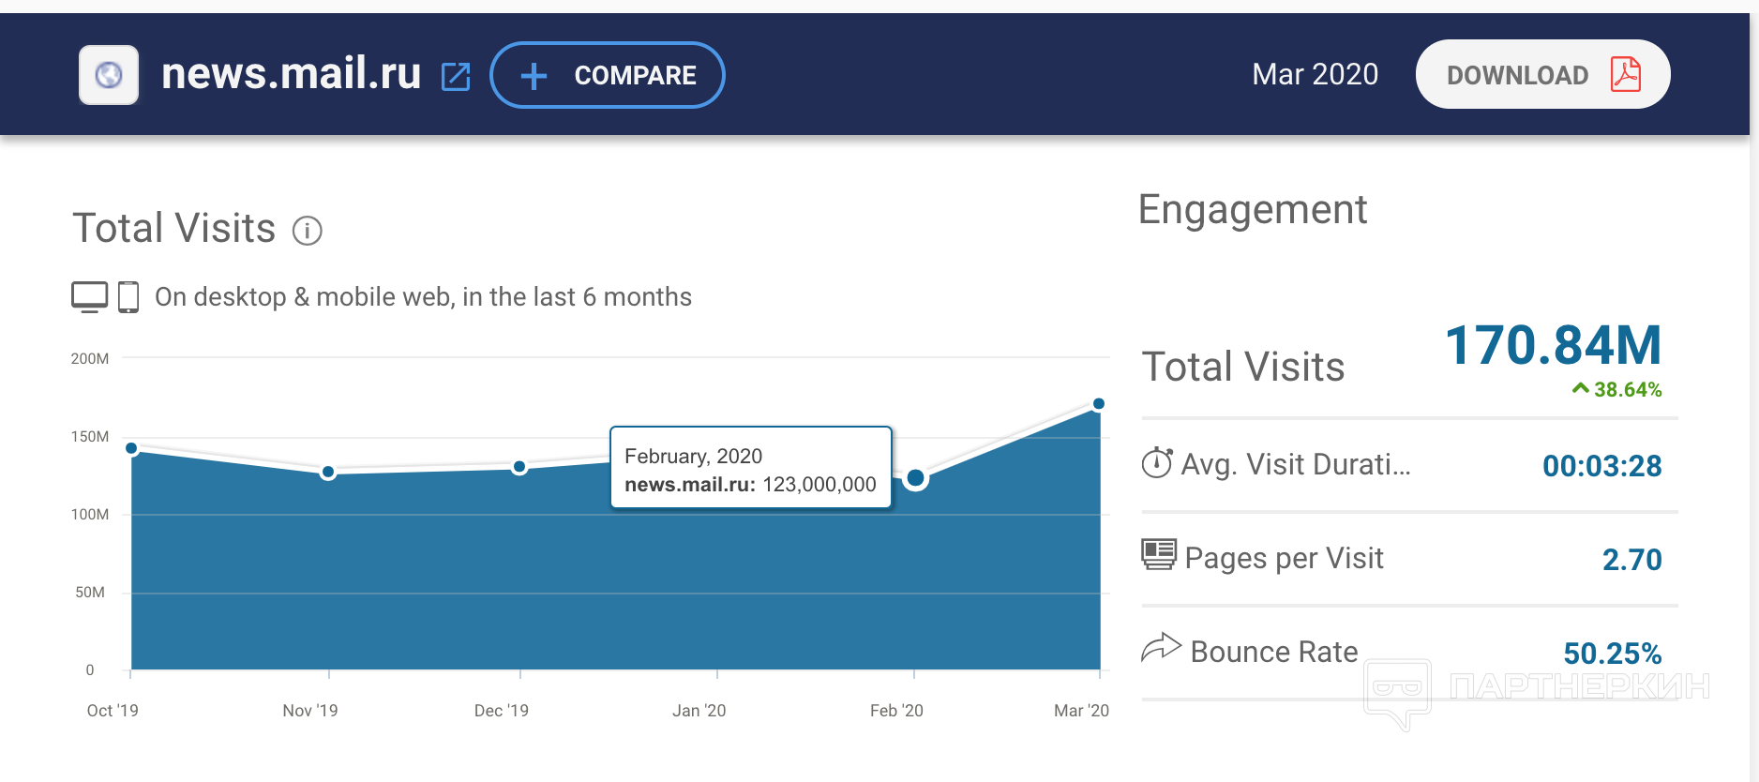Screen dimensions: 1759x782
Task: Select the Feb '20 data point
Action: point(916,478)
